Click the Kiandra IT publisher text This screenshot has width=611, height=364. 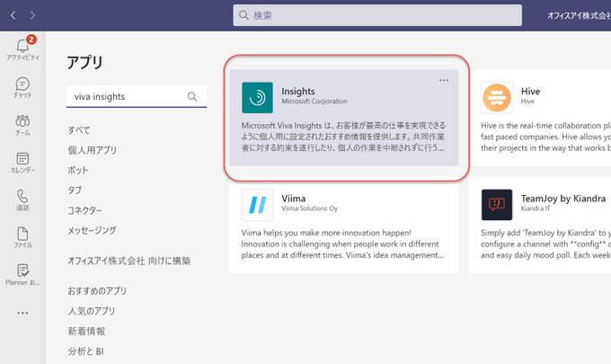[x=536, y=209]
